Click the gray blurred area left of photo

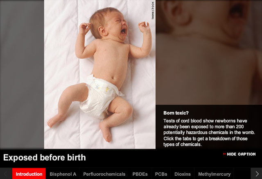22,74
